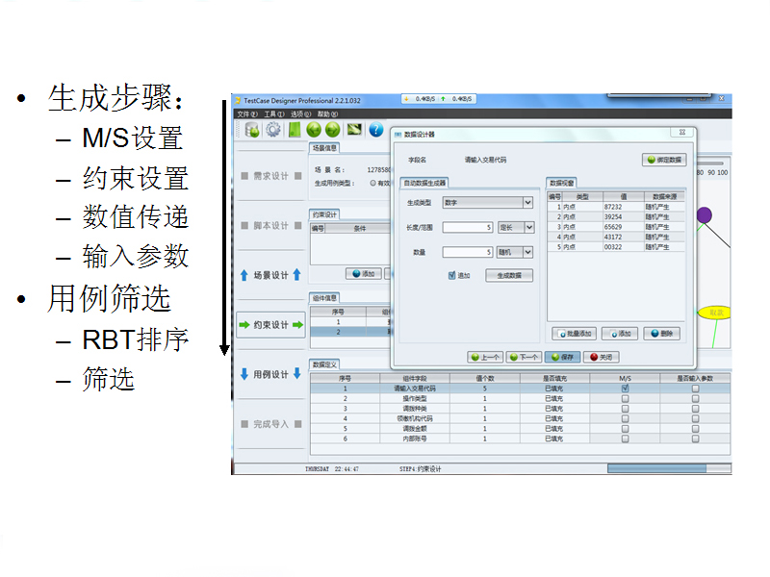
Task: Click the database icon in the toolbar
Action: (252, 130)
